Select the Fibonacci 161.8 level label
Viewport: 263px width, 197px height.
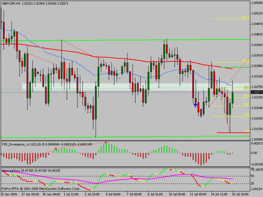pyautogui.click(x=246, y=17)
